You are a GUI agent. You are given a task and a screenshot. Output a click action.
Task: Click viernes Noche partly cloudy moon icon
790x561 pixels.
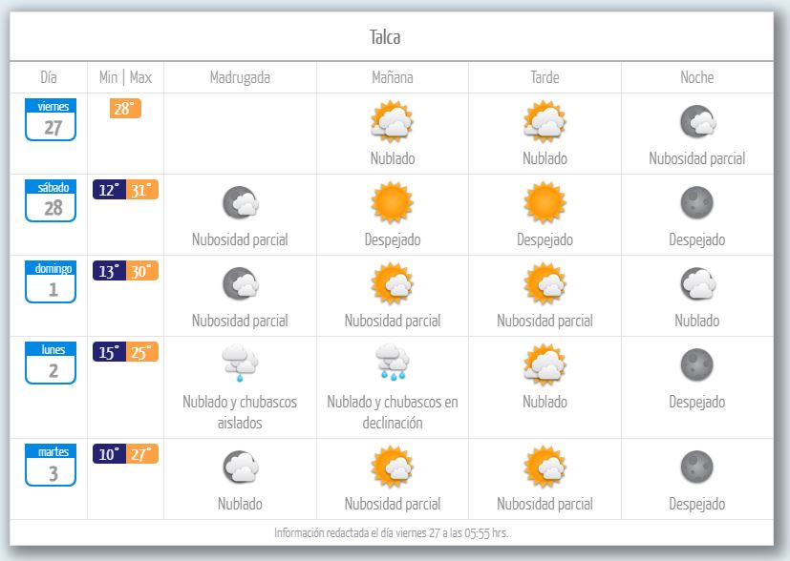coord(696,122)
